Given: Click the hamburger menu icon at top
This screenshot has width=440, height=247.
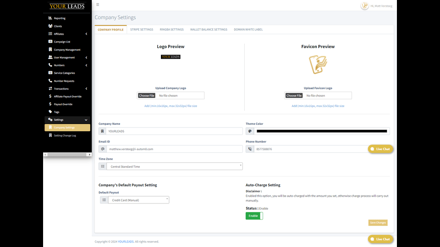Looking at the screenshot, I should pyautogui.click(x=98, y=5).
